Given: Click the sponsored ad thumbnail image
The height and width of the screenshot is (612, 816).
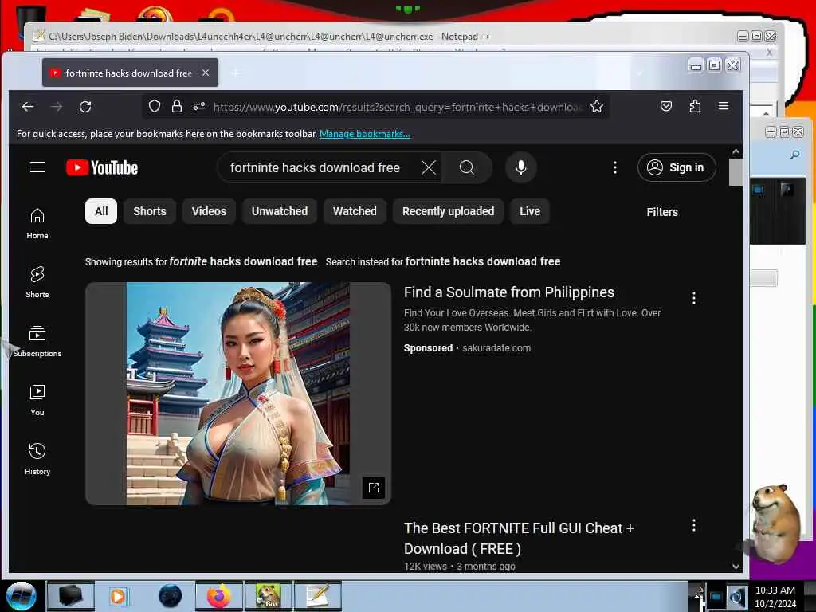Looking at the screenshot, I should point(237,394).
